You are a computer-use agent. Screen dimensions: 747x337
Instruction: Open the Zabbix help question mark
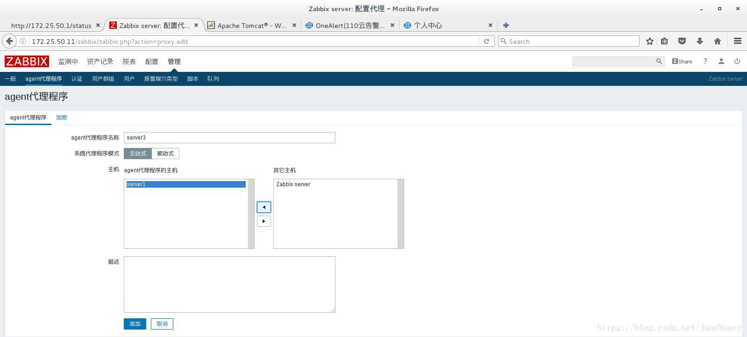click(x=705, y=61)
